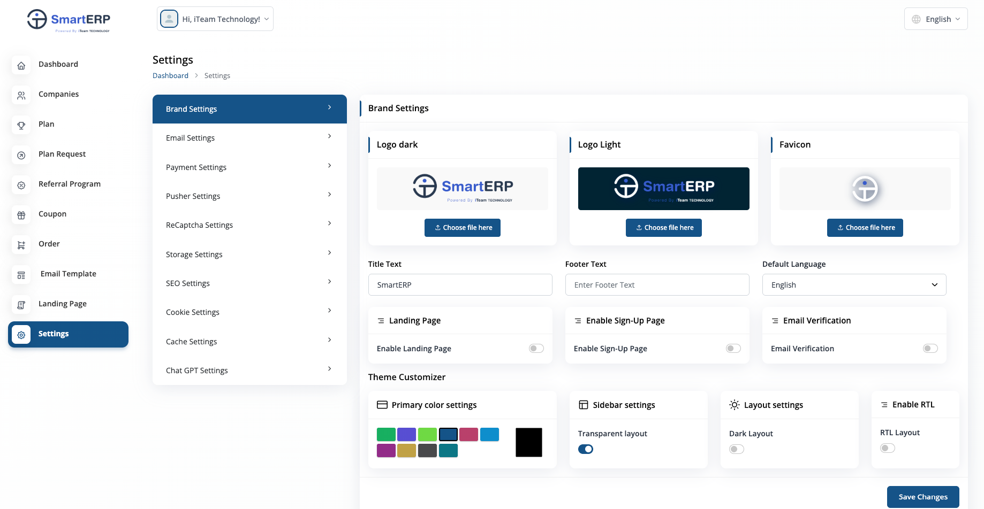Image resolution: width=984 pixels, height=509 pixels.
Task: Turn off Transparent layout switch
Action: [586, 449]
